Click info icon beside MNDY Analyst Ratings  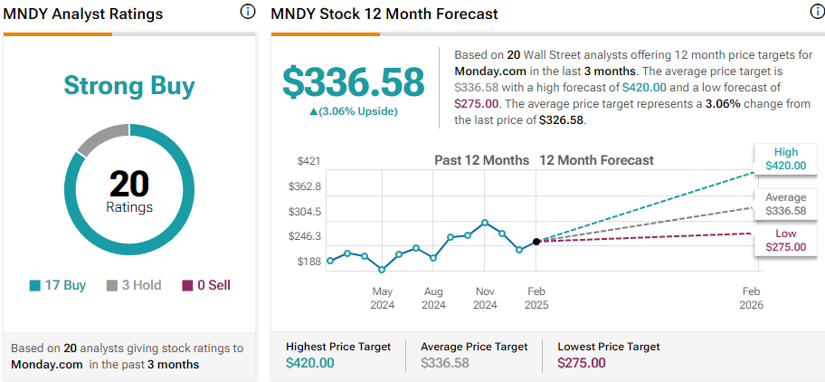[x=248, y=13]
